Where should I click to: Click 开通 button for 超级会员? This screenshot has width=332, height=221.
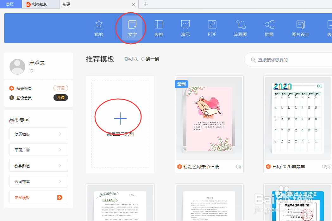point(60,97)
